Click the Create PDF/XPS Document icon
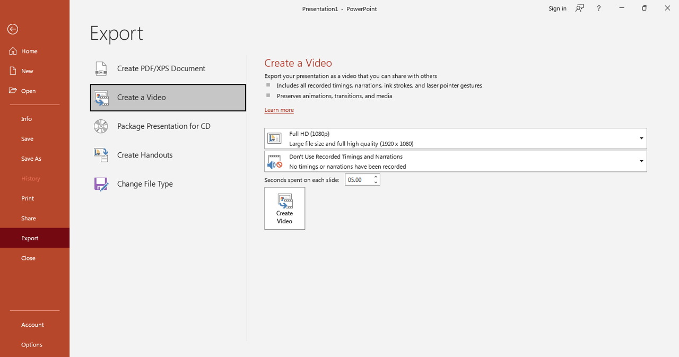Screen dimensions: 679x357 101,68
